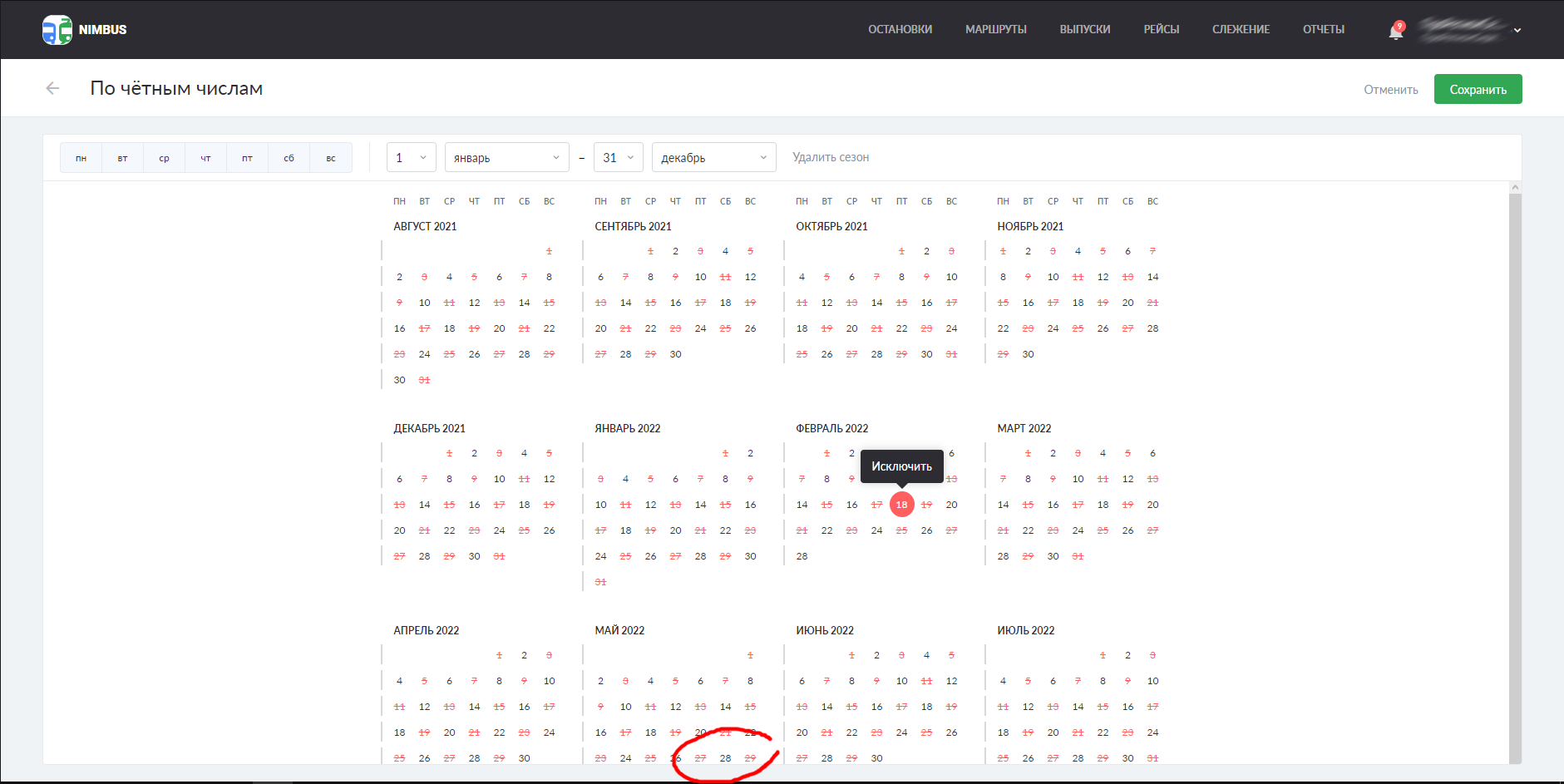1564x784 pixels.
Task: Click the calendar vertical scrollbar
Action: tap(1515, 474)
